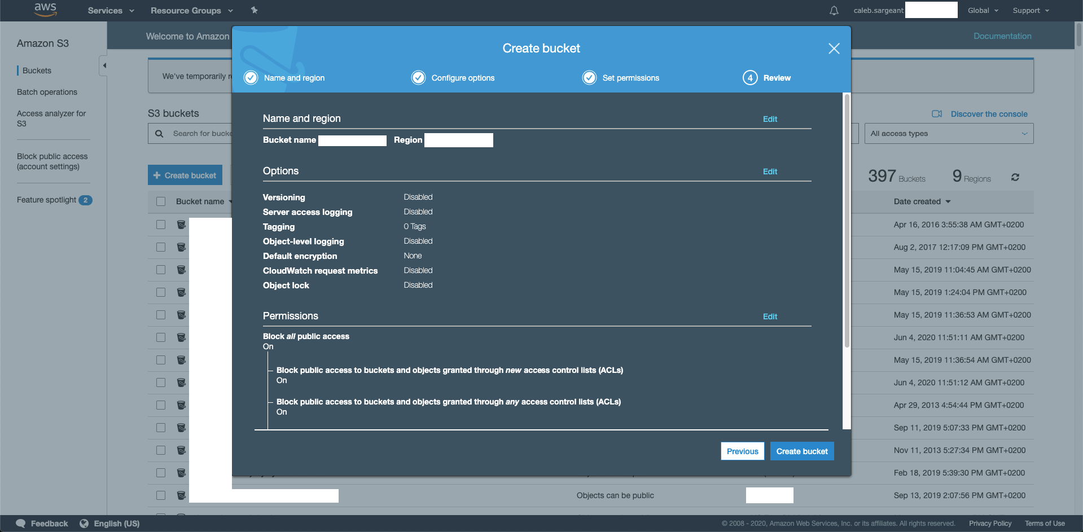Click bucket icon in the 11:04:45 AM row
The width and height of the screenshot is (1083, 532).
pos(181,270)
